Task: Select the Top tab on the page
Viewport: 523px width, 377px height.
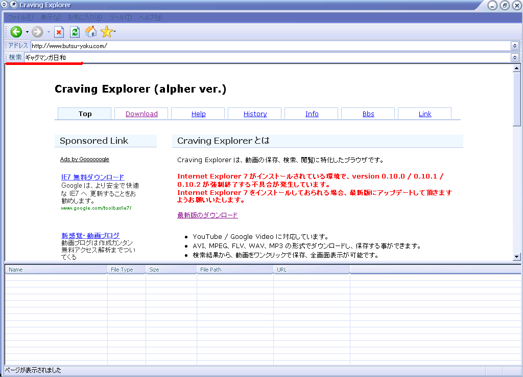Action: point(85,114)
